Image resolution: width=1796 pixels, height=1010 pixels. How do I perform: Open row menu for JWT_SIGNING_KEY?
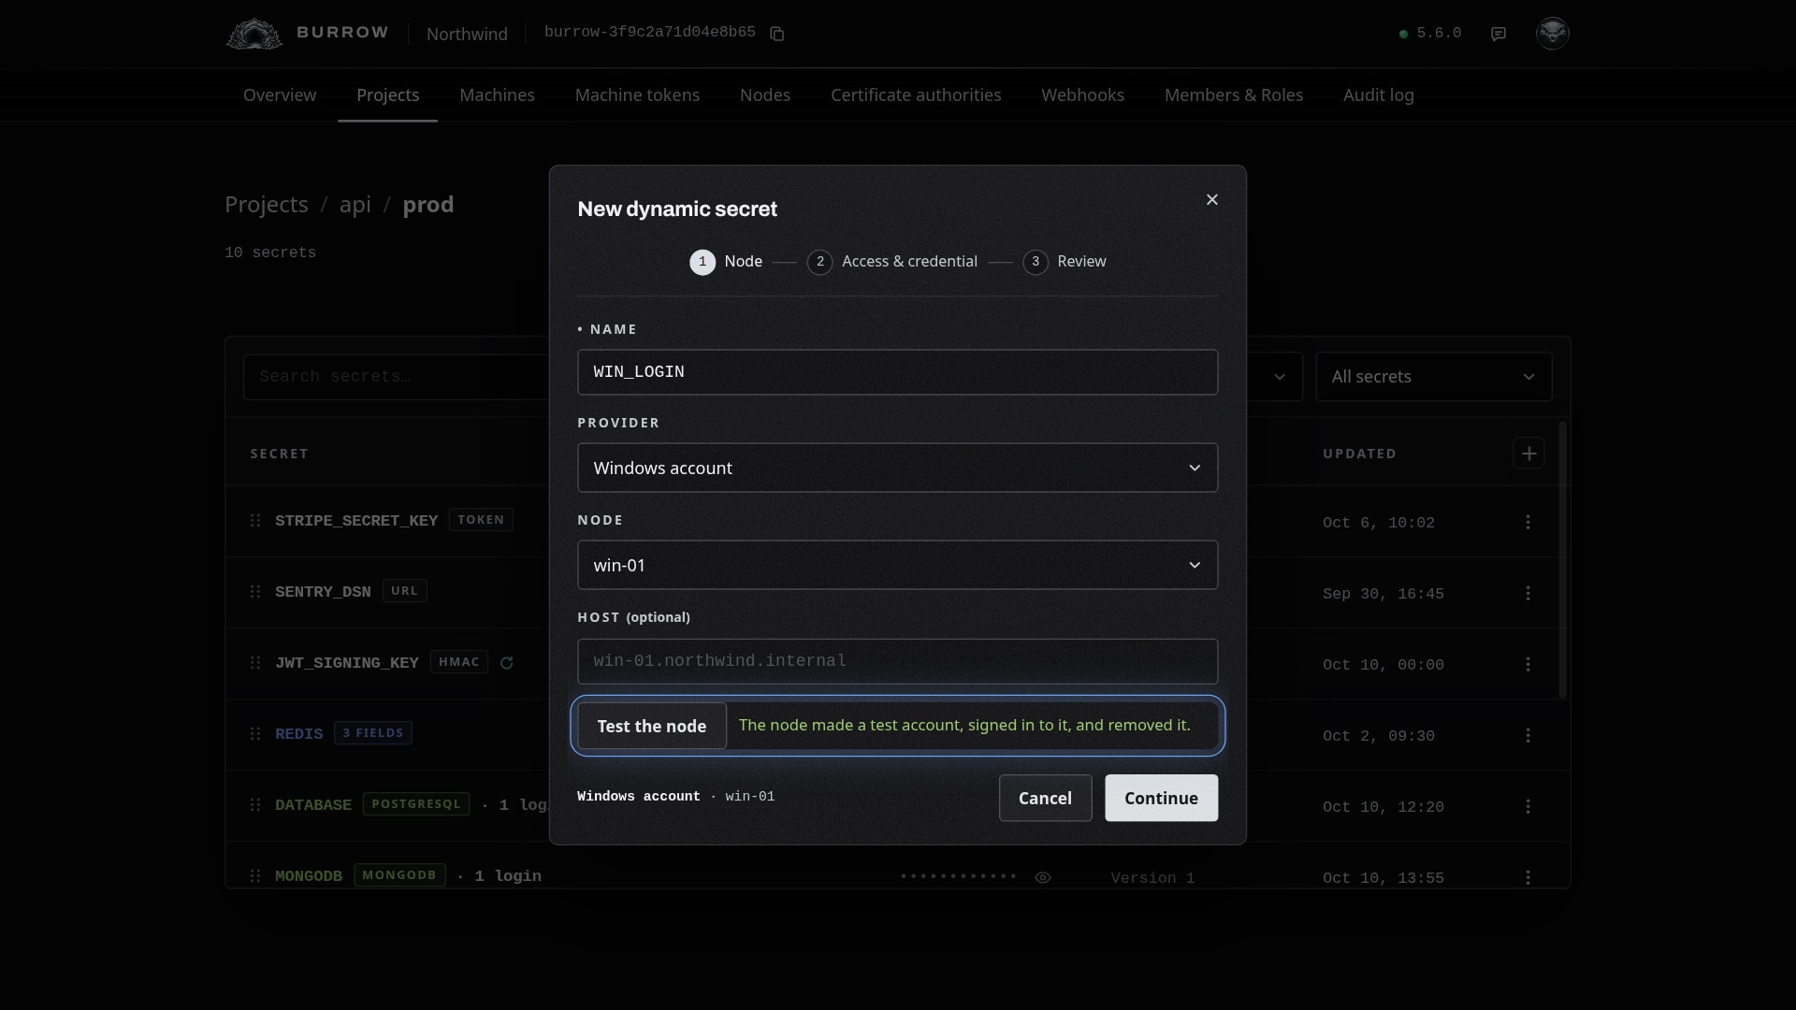point(1528,664)
